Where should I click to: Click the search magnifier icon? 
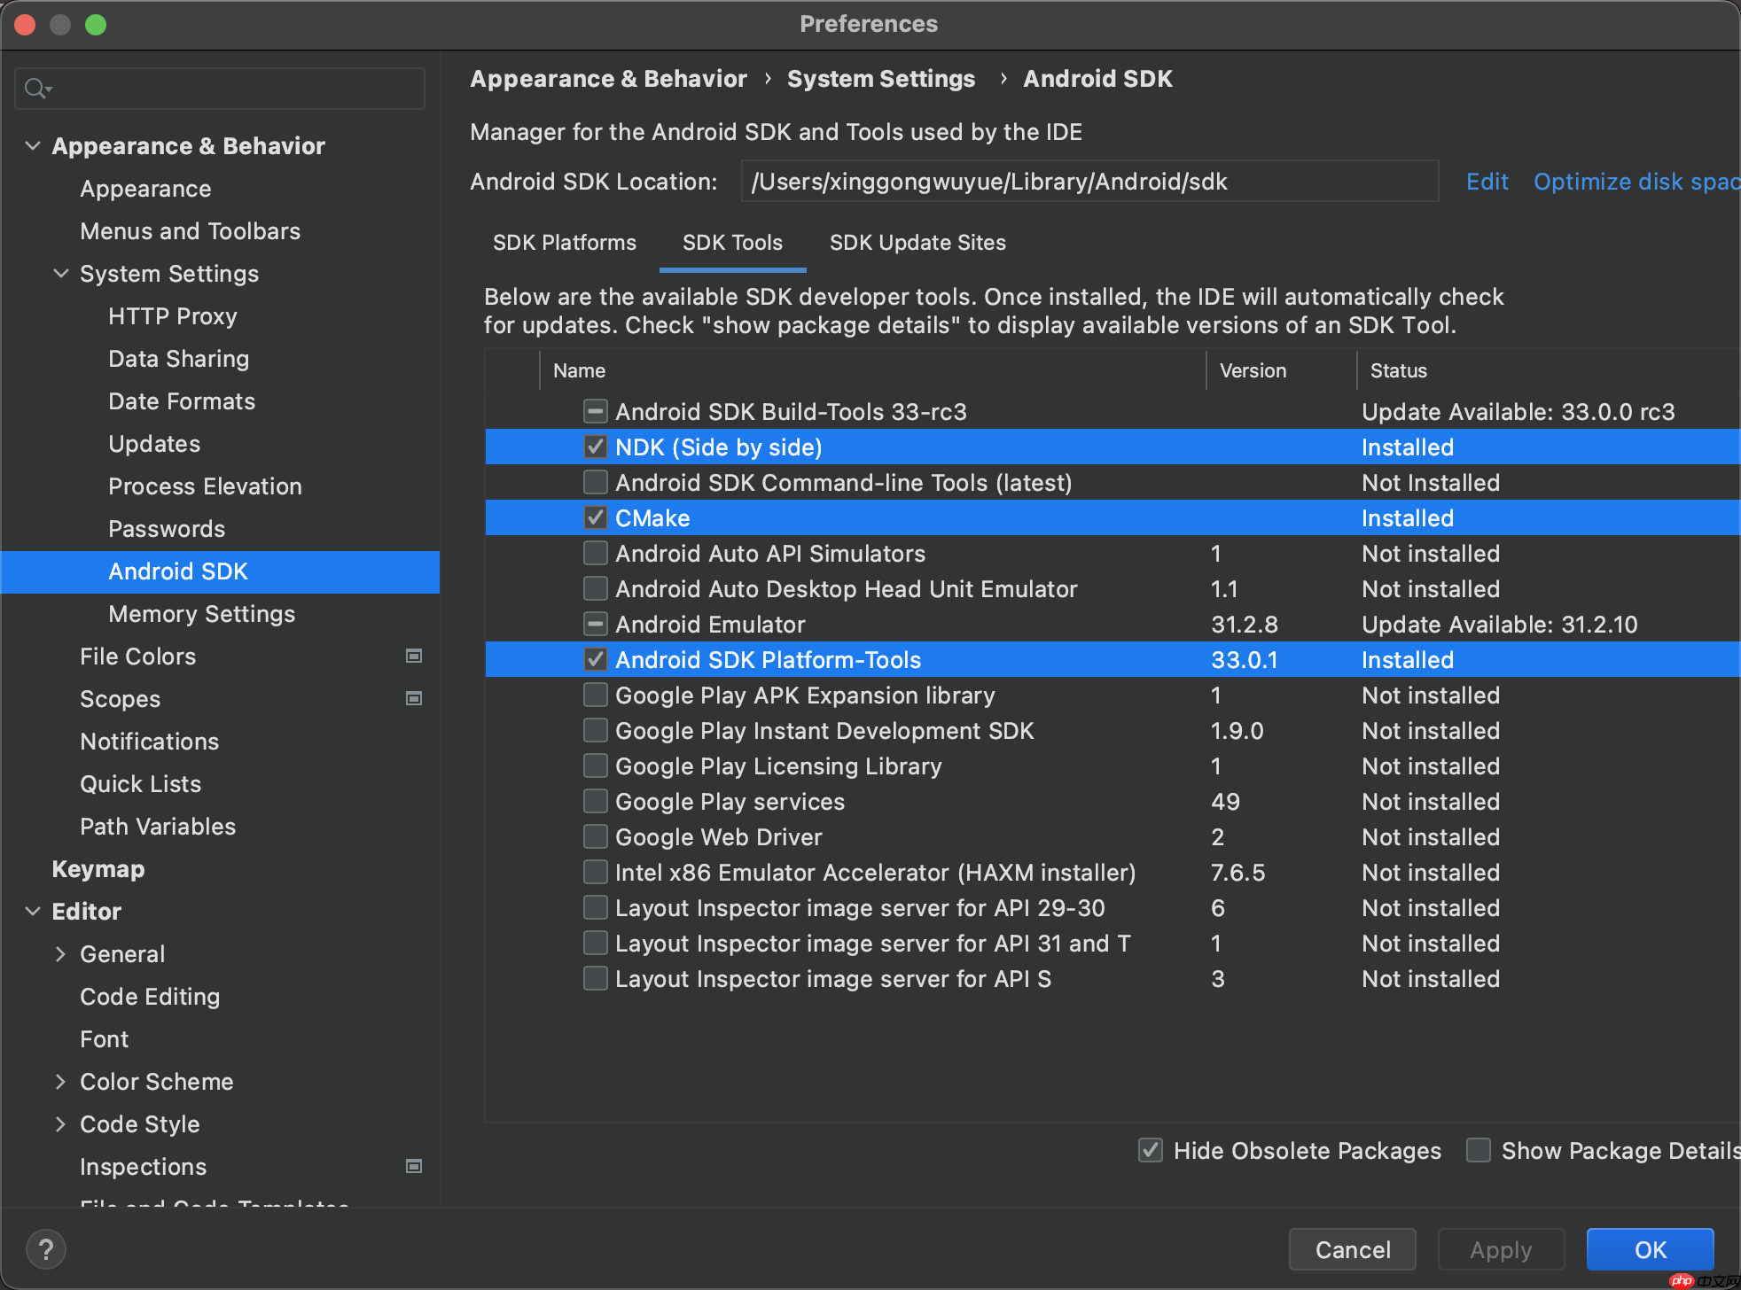coord(35,89)
